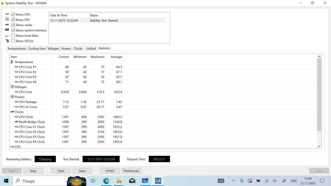Switch ENG input language indicator
Image resolution: width=331 pixels, height=186 pixels.
coord(294,181)
